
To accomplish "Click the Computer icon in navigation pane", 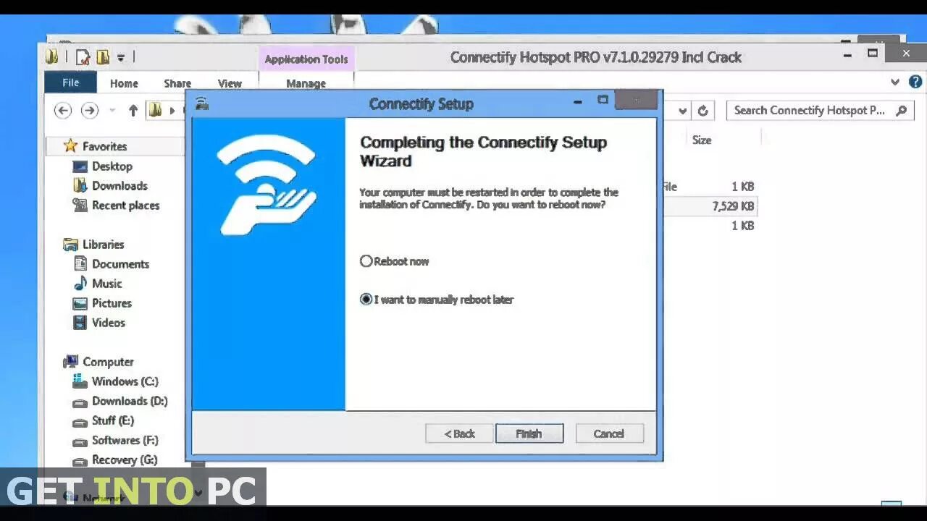I will coord(71,361).
